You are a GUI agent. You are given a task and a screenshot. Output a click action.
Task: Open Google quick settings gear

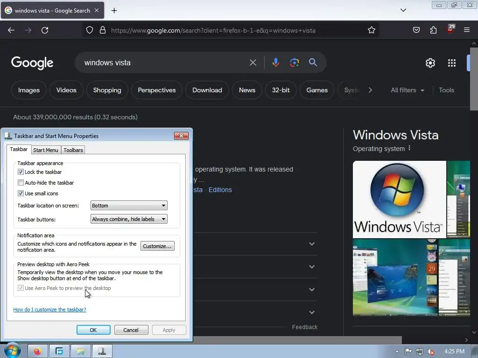pos(430,63)
